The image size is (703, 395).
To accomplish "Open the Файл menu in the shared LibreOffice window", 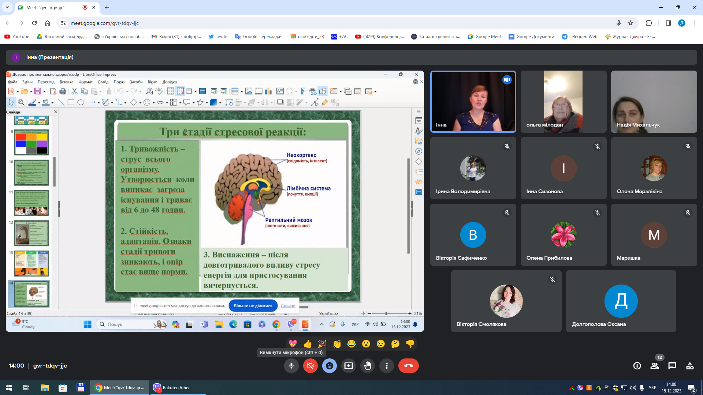I will click(x=12, y=82).
